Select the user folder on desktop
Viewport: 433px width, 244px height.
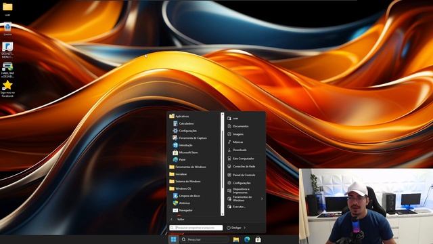click(x=7, y=9)
